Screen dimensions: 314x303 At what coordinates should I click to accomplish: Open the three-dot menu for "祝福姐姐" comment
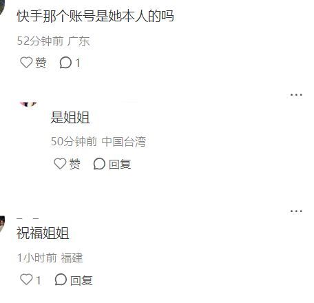296,211
